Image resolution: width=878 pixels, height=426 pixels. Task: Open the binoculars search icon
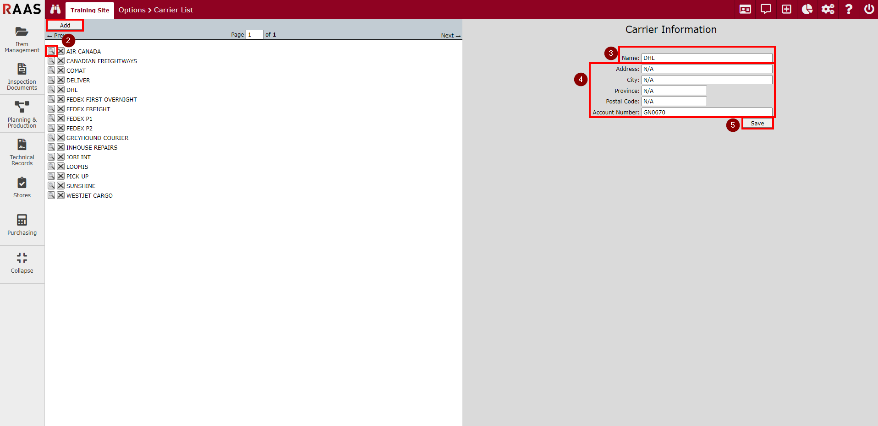55,10
